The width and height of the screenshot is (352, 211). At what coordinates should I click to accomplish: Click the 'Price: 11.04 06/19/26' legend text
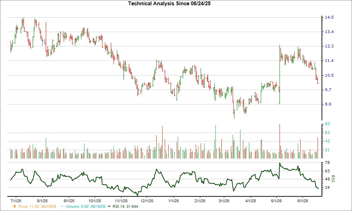click(37, 206)
